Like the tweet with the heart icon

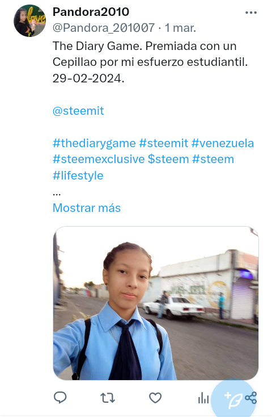(155, 398)
